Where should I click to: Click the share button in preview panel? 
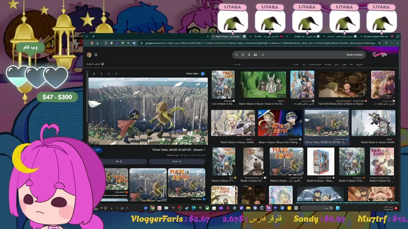coord(177,161)
